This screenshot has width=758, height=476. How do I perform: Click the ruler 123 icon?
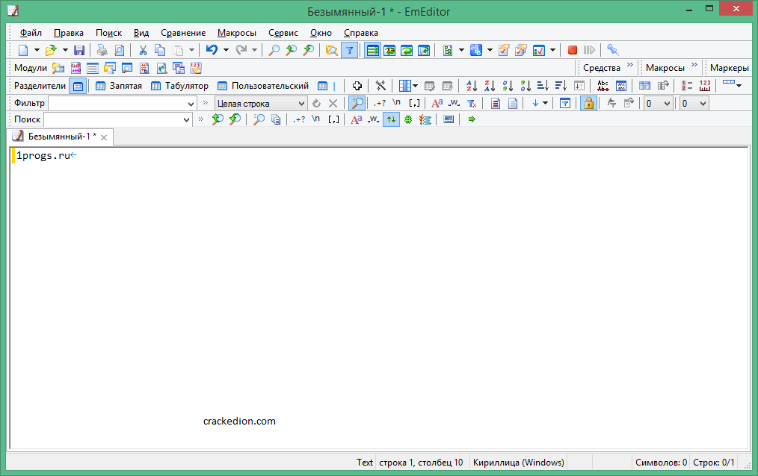click(705, 86)
